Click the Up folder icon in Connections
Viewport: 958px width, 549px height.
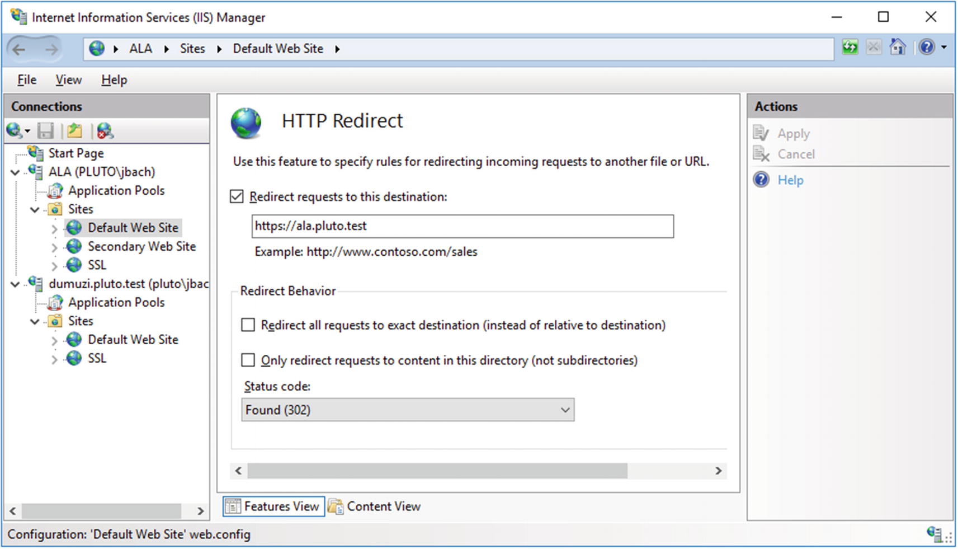tap(74, 131)
